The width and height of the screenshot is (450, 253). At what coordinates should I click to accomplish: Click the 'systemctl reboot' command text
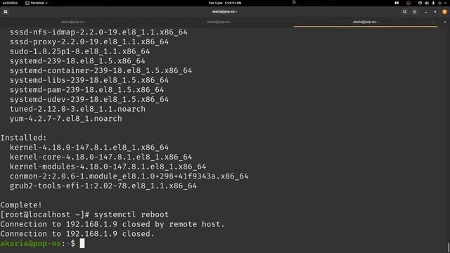(131, 214)
